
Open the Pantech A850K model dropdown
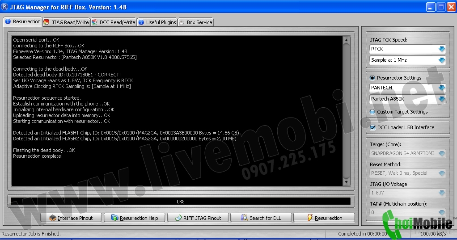click(442, 99)
